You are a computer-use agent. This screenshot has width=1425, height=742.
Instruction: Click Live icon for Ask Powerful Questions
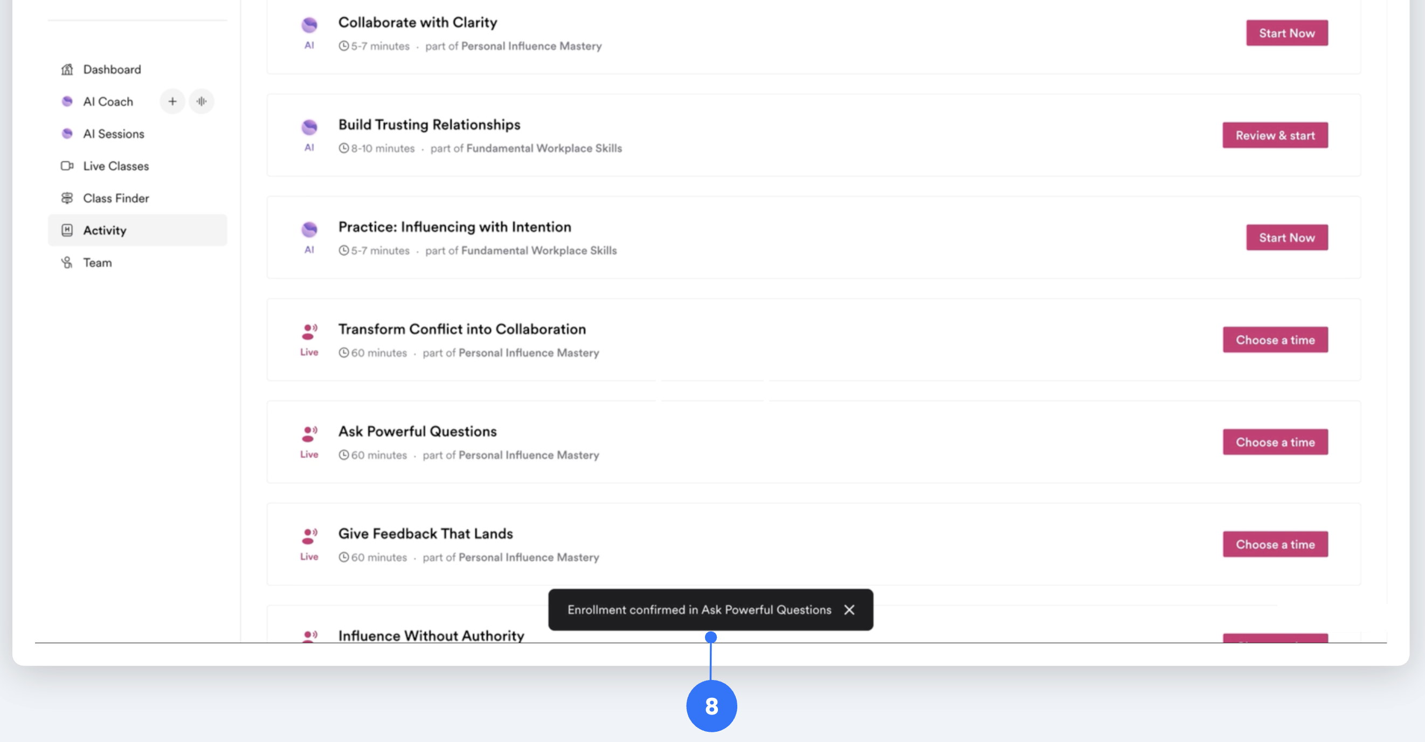tap(309, 434)
